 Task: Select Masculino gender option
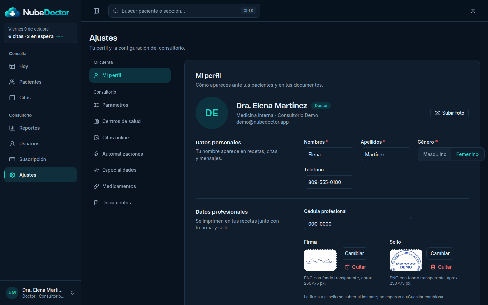435,154
